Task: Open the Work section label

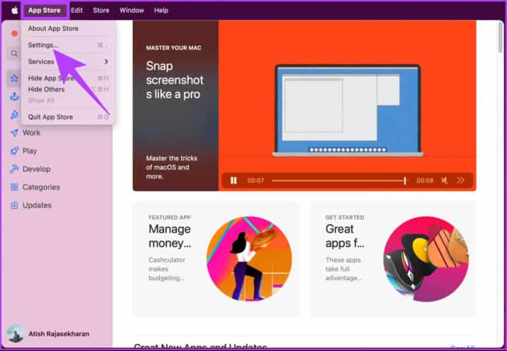Action: point(32,133)
